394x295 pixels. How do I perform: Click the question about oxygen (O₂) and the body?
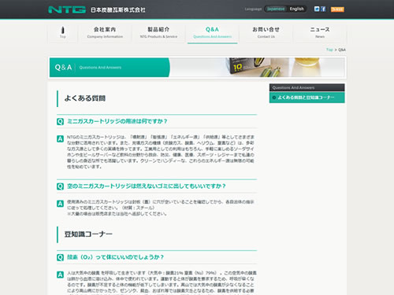(x=115, y=257)
